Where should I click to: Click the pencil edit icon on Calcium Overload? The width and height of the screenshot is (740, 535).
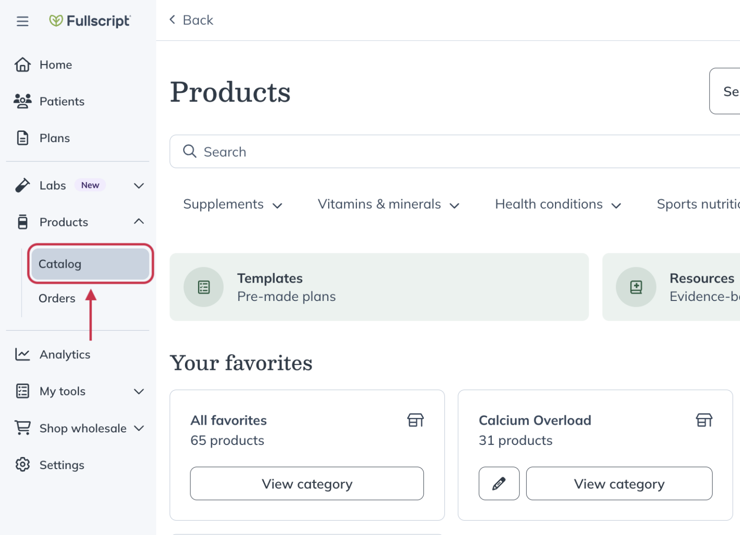click(499, 483)
